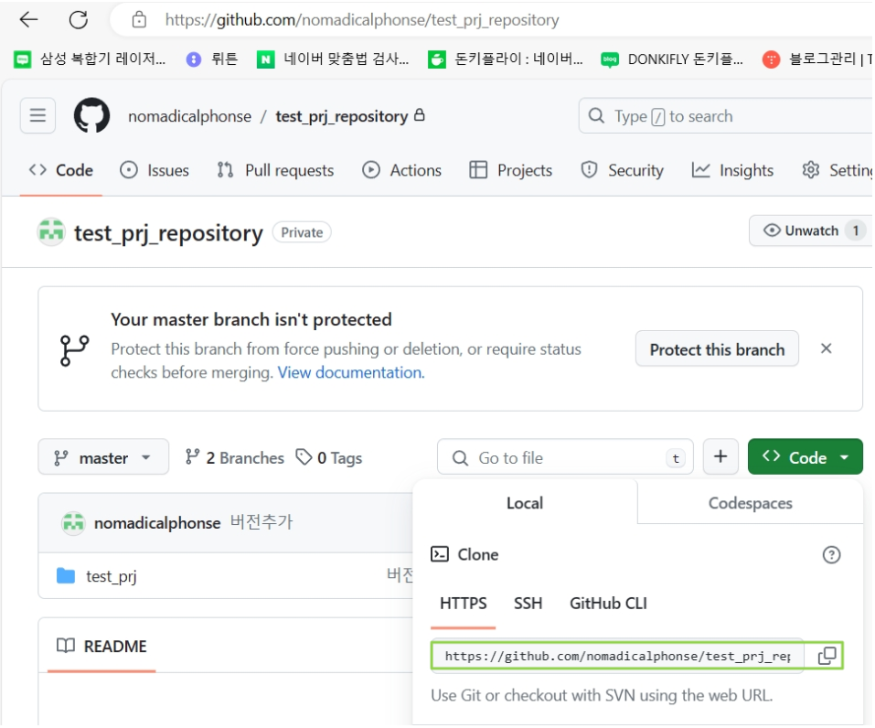This screenshot has width=875, height=728.
Task: Switch to the Codespaces tab
Action: pos(750,502)
